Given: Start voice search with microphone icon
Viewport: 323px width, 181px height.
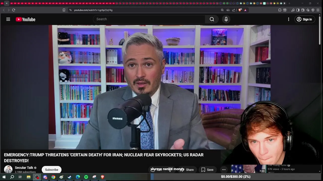Looking at the screenshot, I should point(226,19).
